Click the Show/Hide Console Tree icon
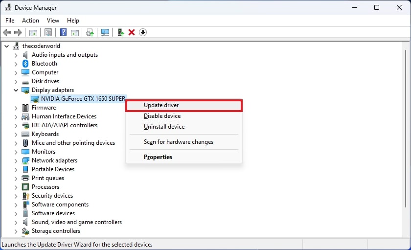Image resolution: width=411 pixels, height=250 pixels. 33,33
